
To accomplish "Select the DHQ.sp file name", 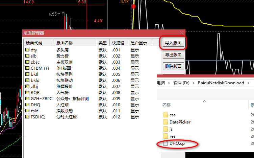I will (x=177, y=143).
